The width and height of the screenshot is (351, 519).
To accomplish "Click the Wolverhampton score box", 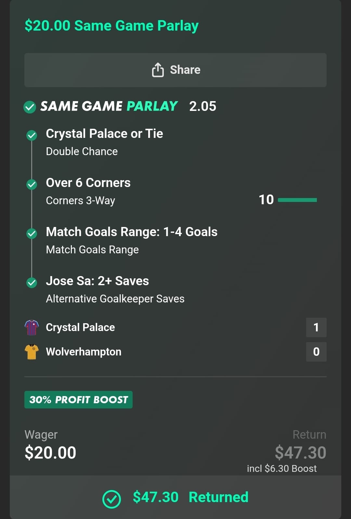I will [316, 352].
